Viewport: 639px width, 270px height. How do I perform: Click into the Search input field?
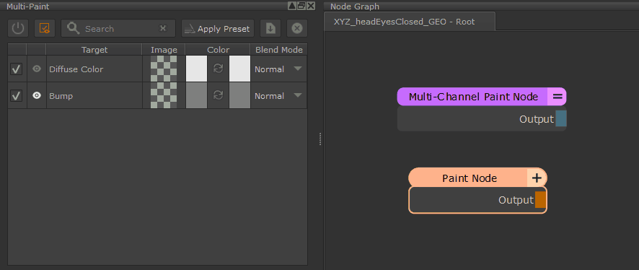tap(118, 29)
